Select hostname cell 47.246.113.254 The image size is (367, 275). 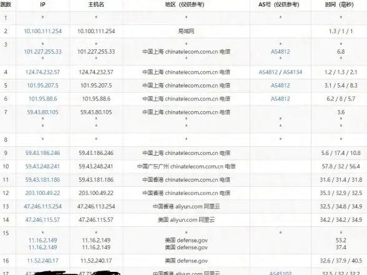pyautogui.click(x=96, y=206)
